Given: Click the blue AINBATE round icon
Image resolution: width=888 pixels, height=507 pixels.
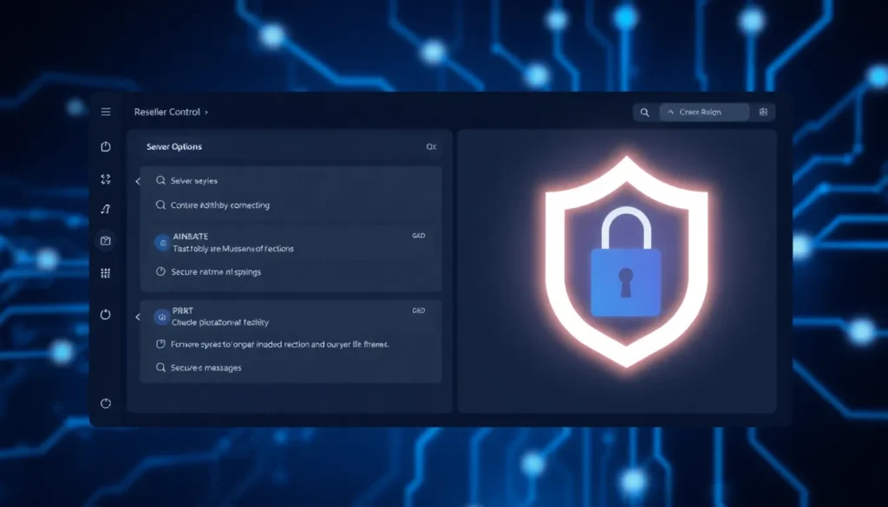Looking at the screenshot, I should [x=160, y=243].
